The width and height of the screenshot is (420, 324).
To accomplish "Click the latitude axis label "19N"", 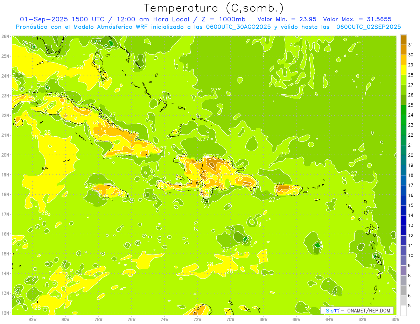I will click(5, 175).
